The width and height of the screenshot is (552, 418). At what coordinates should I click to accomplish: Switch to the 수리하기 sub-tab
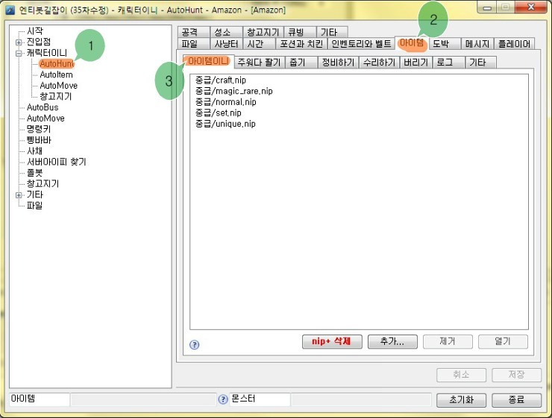pyautogui.click(x=379, y=63)
